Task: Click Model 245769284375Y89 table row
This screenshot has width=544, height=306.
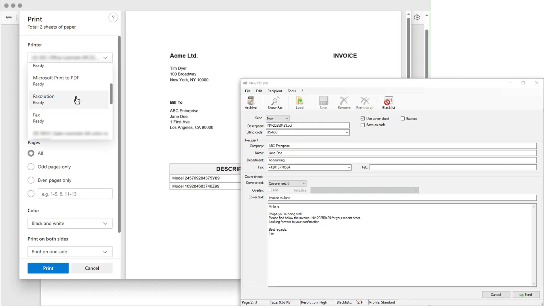Action: (205, 178)
